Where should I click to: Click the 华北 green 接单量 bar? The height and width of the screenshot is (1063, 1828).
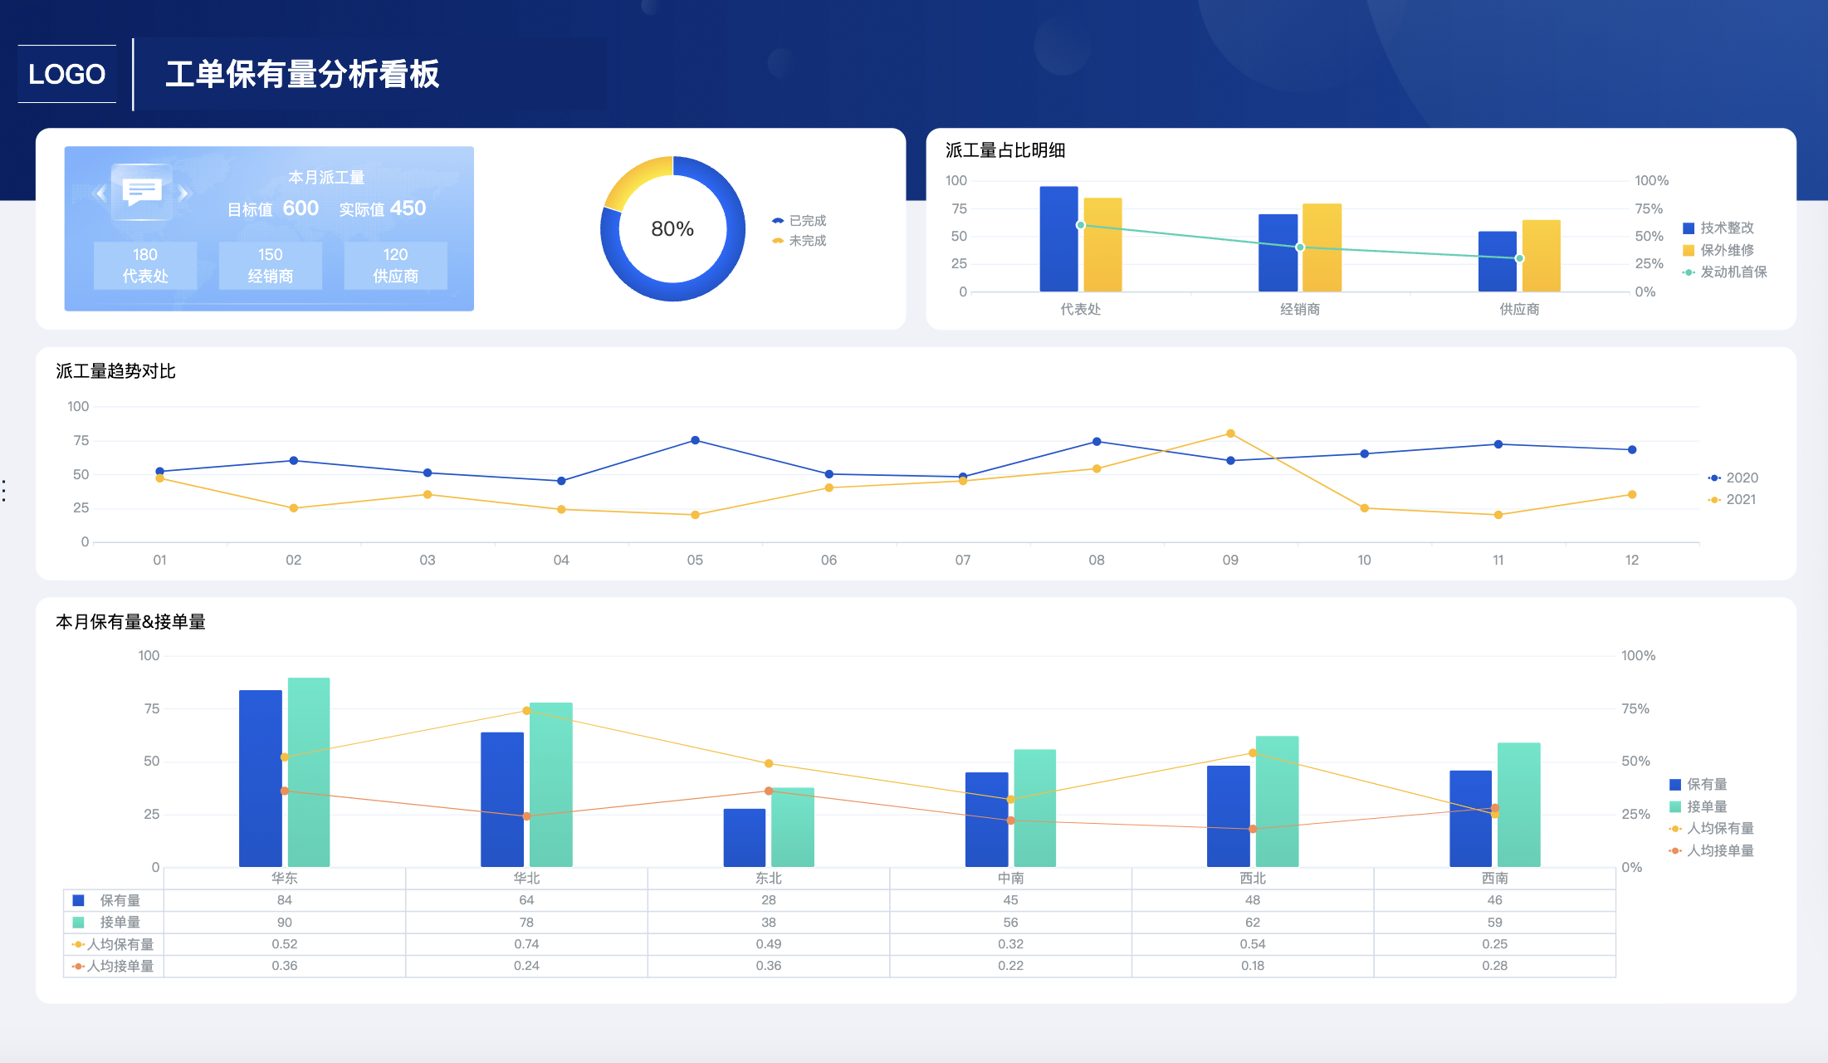point(551,785)
